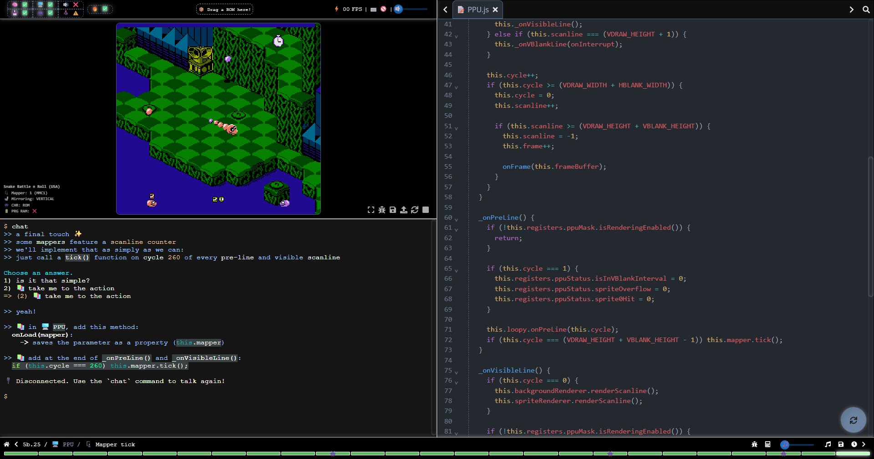This screenshot has width=874, height=459.
Task: Click the forward chevron in bottom bar
Action: (864, 444)
